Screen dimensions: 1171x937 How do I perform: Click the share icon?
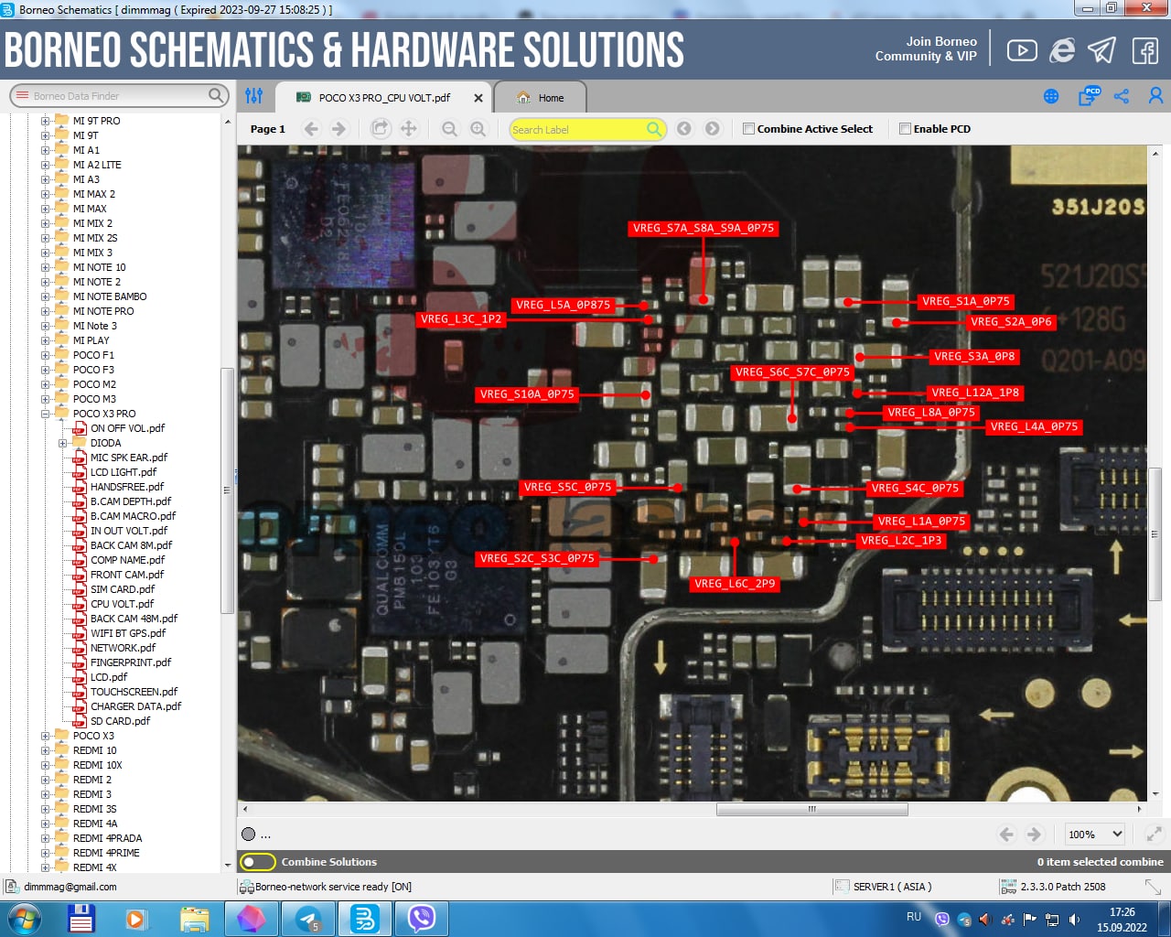1122,96
